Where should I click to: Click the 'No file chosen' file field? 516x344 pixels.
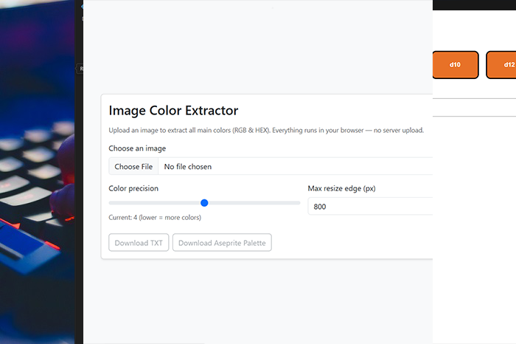(187, 167)
